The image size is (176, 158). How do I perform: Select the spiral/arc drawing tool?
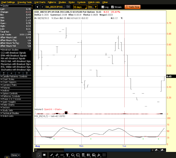[94, 155]
